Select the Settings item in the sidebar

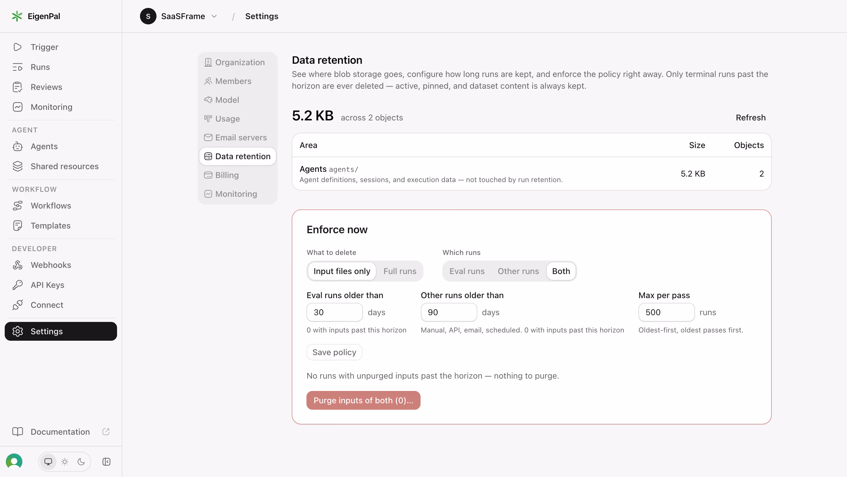click(61, 331)
